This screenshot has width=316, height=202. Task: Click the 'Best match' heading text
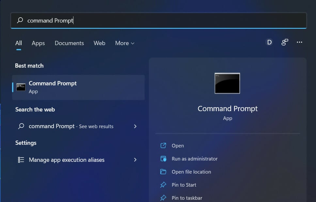(x=29, y=66)
